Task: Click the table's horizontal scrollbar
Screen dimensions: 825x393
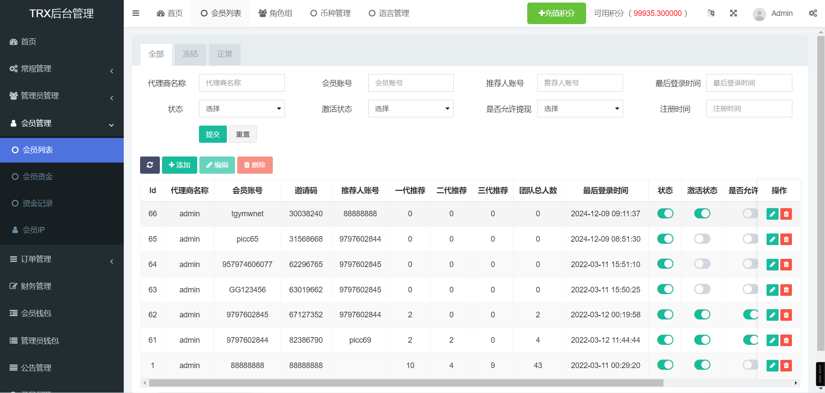Action: tap(406, 383)
